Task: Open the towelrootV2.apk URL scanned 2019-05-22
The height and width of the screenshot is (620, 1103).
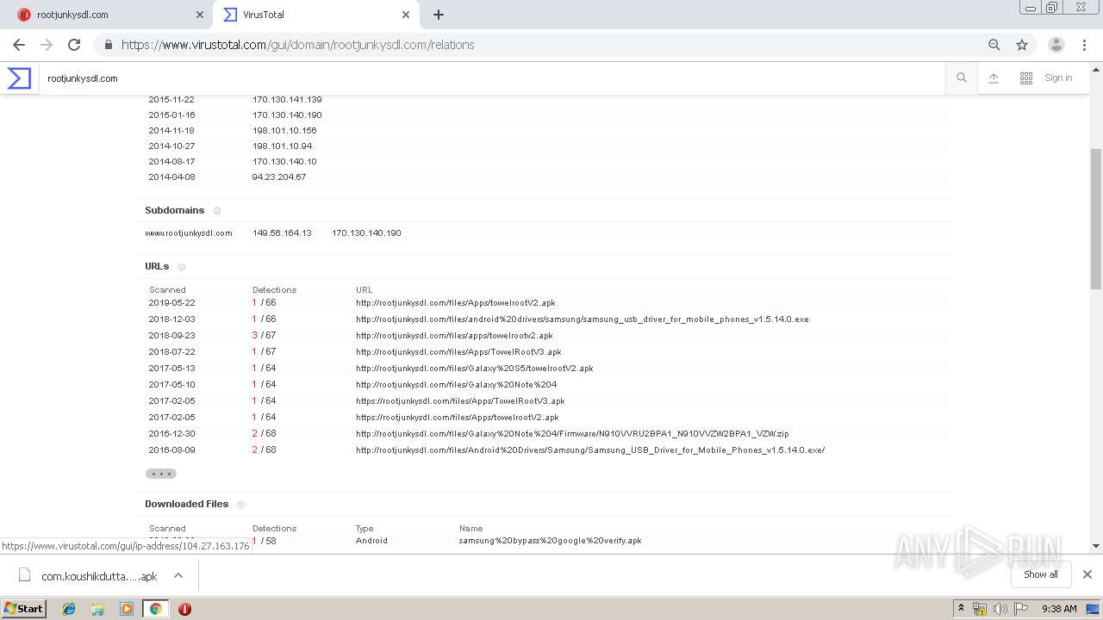Action: coord(456,303)
